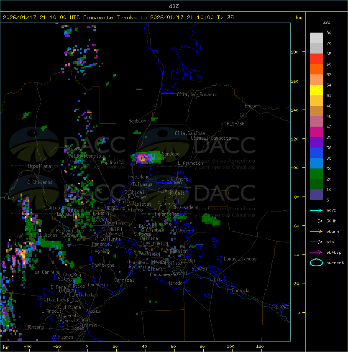Select the lightest gray 70-80 dBZ swatch

click(x=316, y=38)
